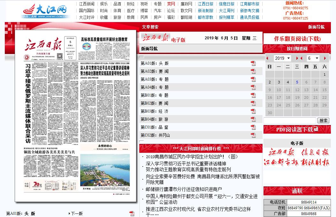Click the PDF icon for 第B02版 要闻
336x217 pixels.
(x=253, y=103)
